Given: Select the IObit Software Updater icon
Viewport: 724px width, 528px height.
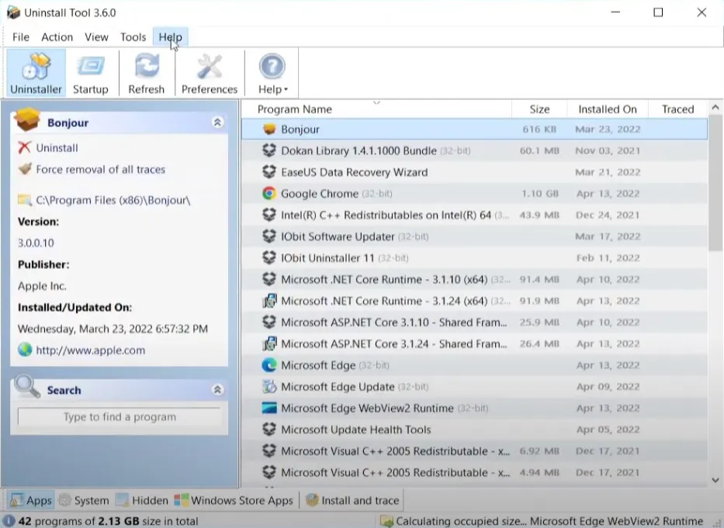Looking at the screenshot, I should [x=269, y=236].
